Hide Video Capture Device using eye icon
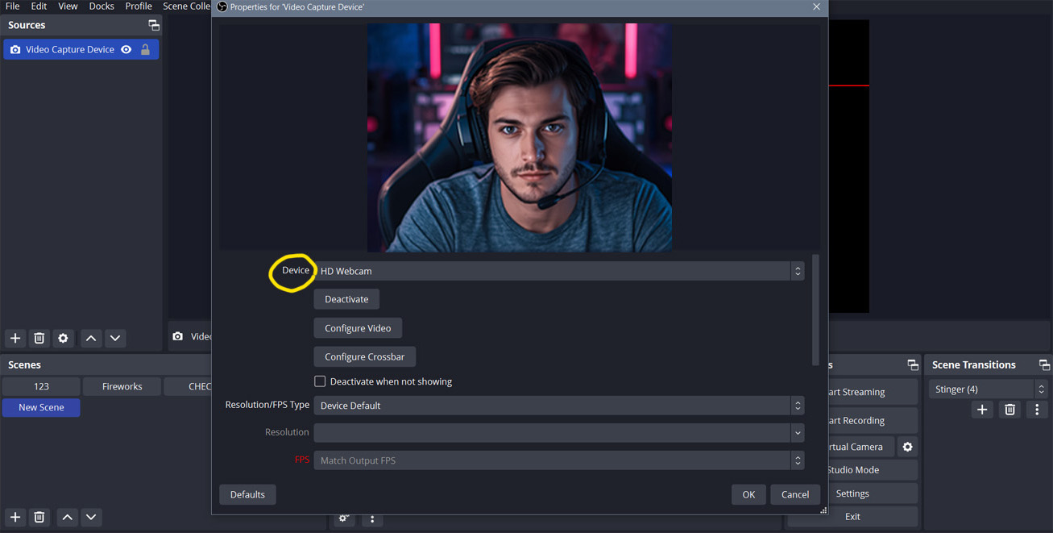1053x533 pixels. pyautogui.click(x=126, y=49)
